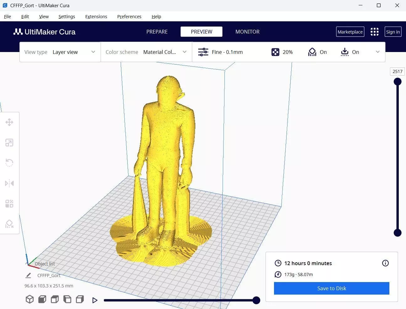The image size is (406, 309).
Task: Select the PREVIEW stage tab
Action: pos(202,32)
